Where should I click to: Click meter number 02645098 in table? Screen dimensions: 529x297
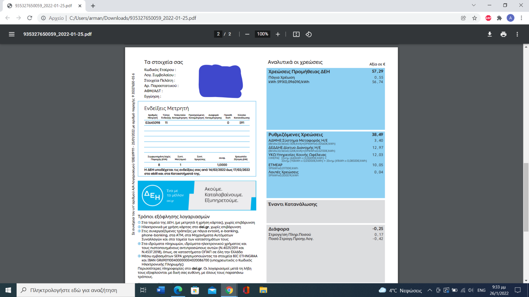click(152, 123)
